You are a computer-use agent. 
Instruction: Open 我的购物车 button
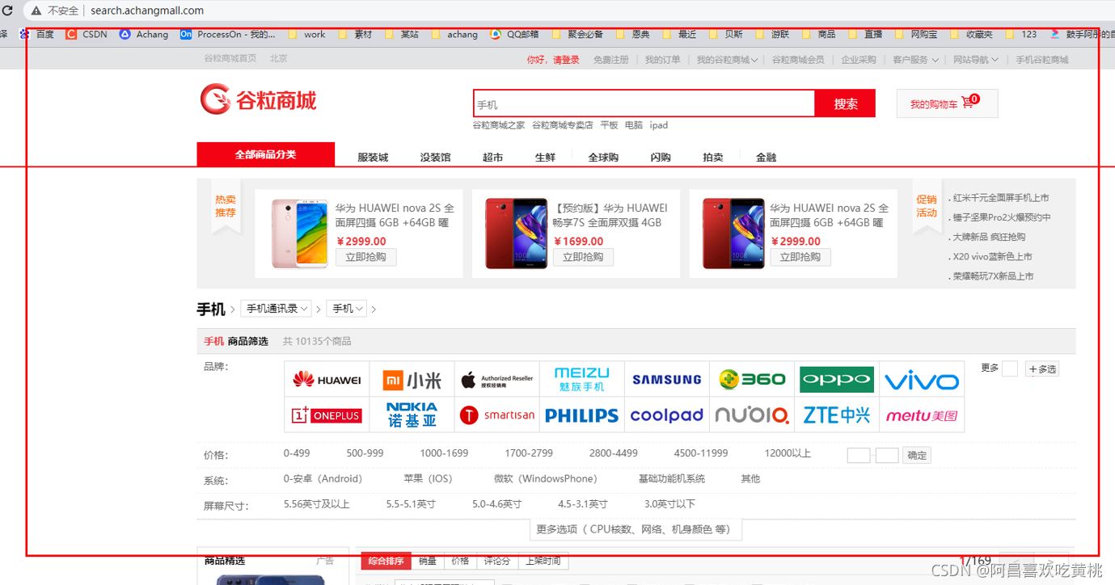tap(947, 103)
